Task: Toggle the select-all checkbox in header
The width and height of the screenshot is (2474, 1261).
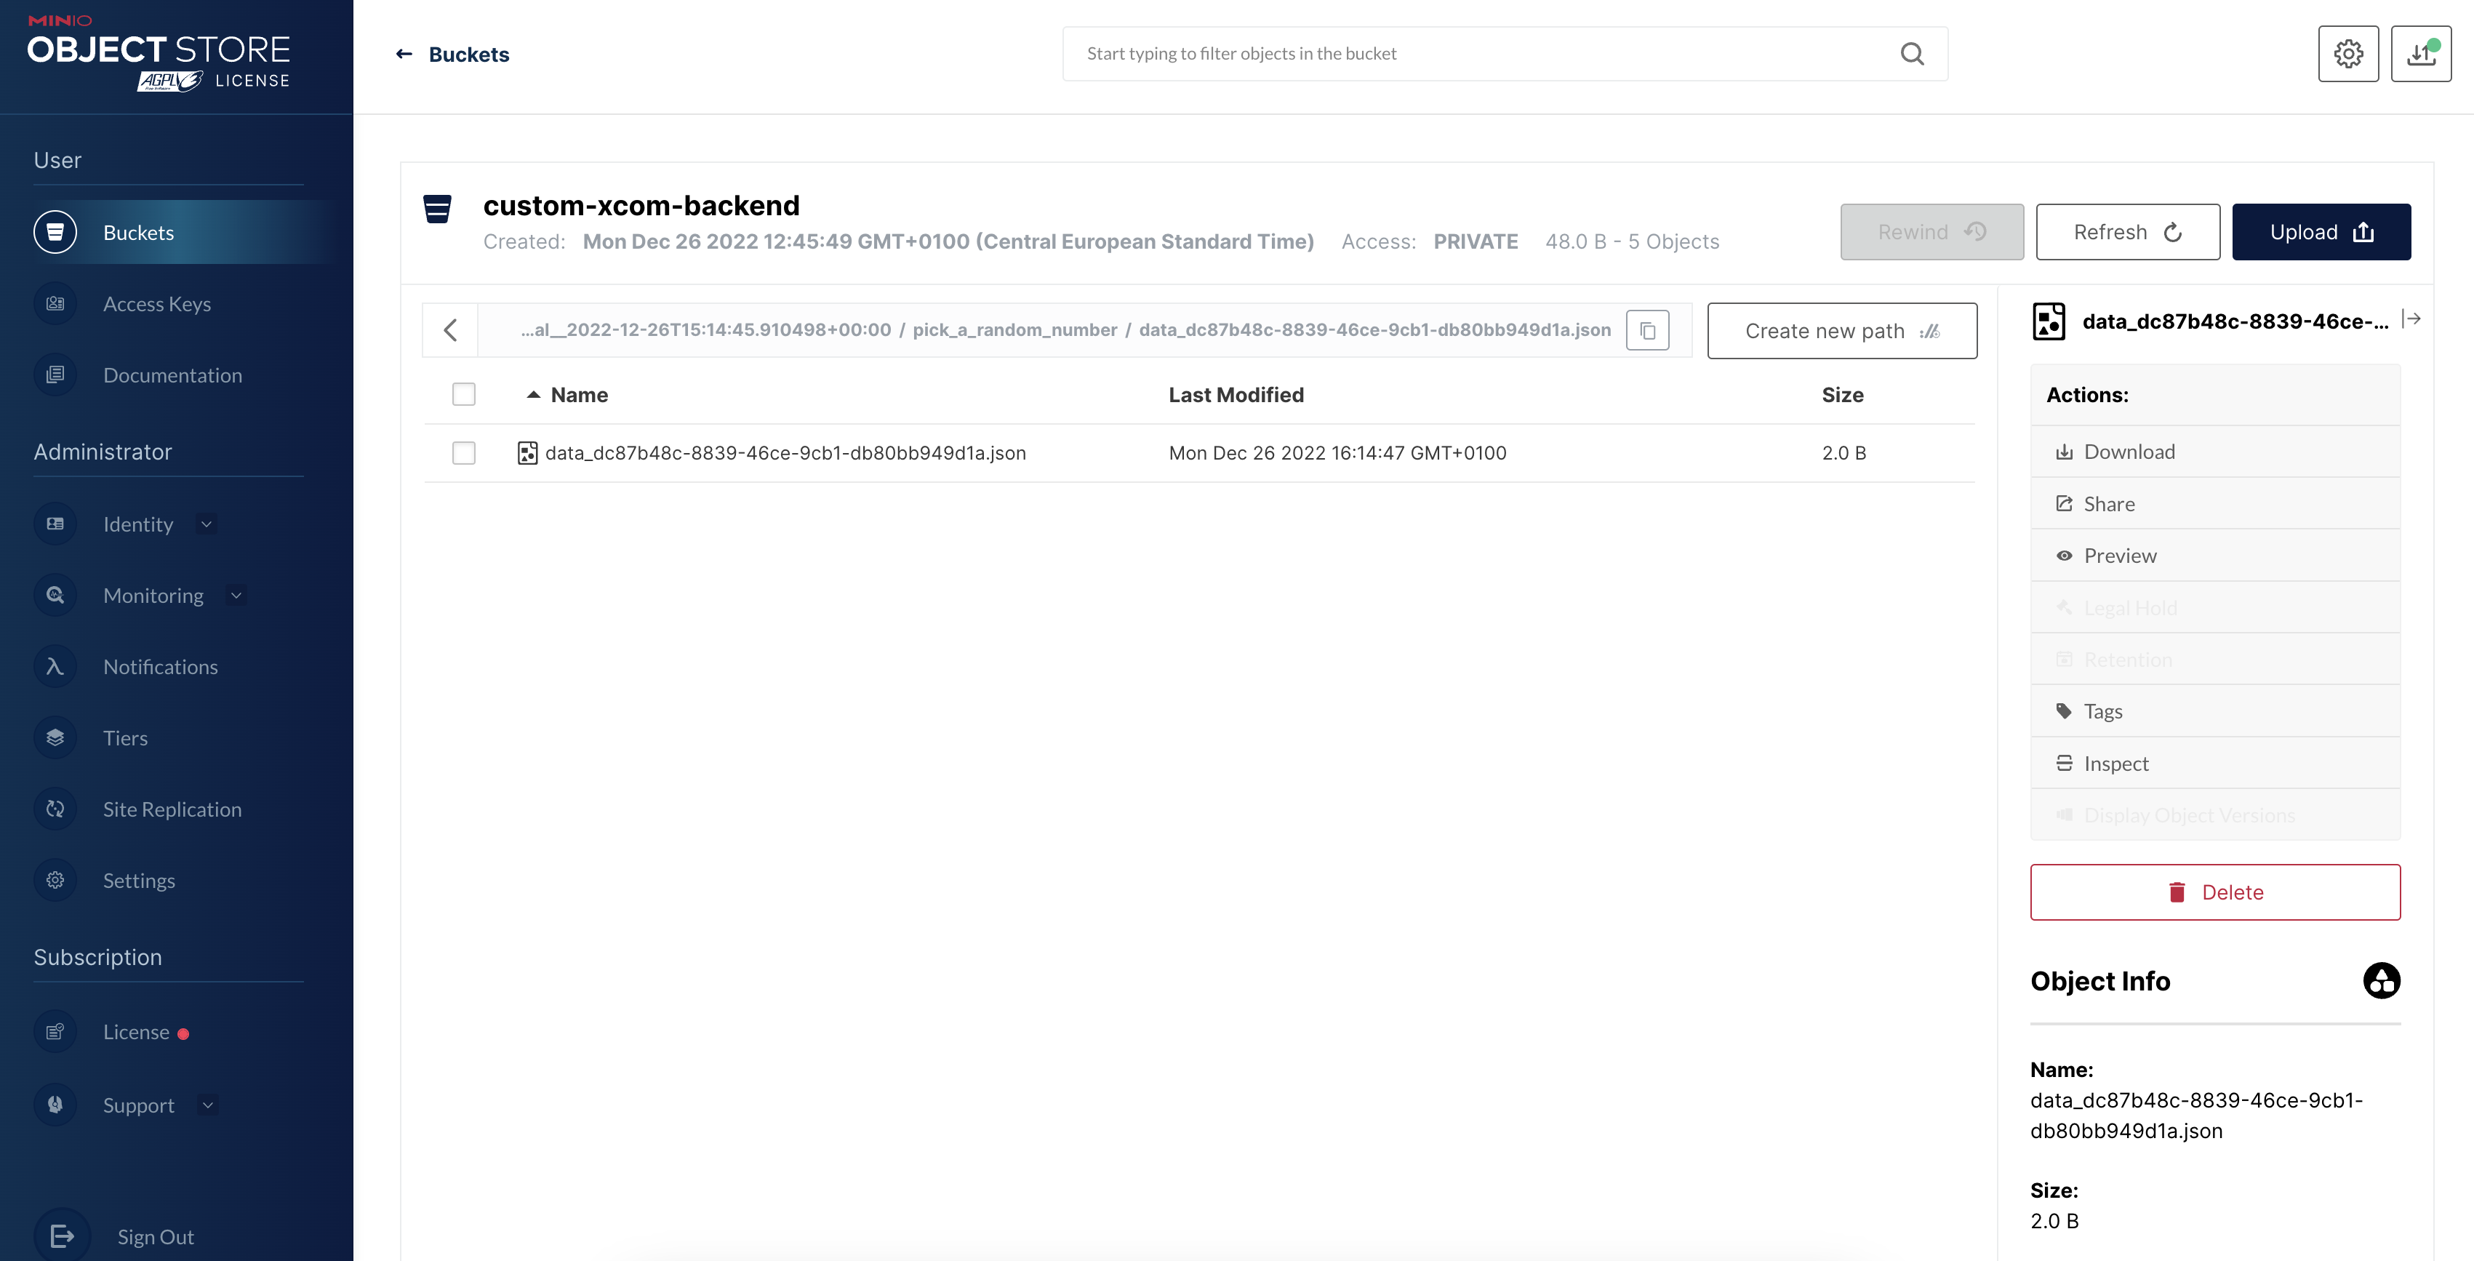Action: tap(464, 395)
